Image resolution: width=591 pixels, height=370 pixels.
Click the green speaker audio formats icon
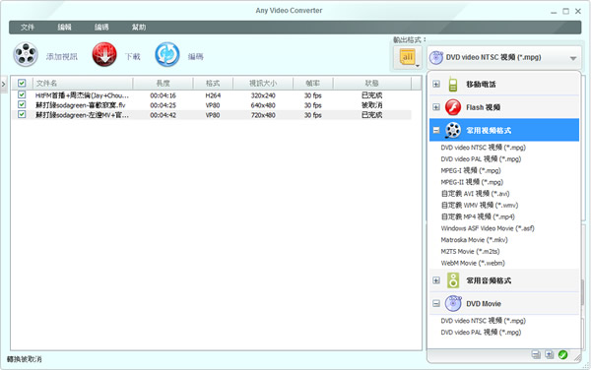pyautogui.click(x=453, y=280)
